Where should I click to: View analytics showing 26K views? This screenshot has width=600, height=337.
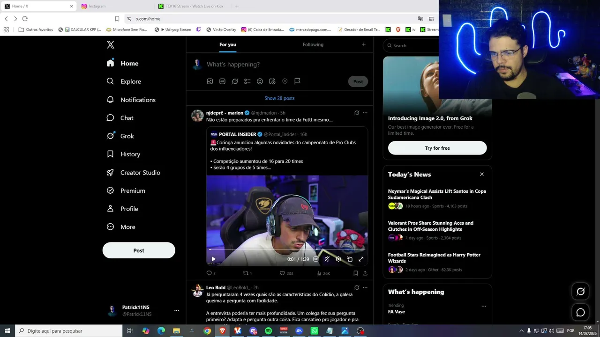[323, 273]
